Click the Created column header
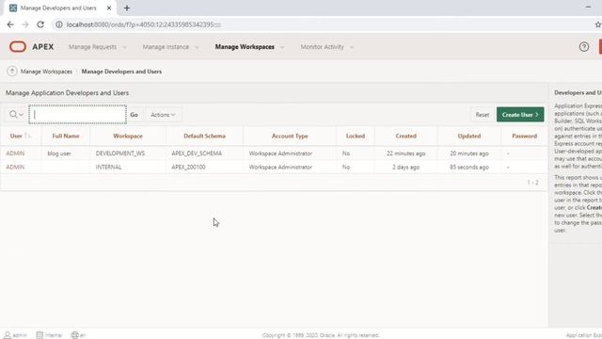The height and width of the screenshot is (339, 602). [405, 136]
